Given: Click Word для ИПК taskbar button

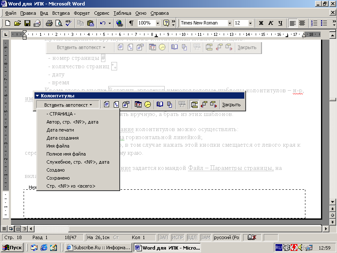Looking at the screenshot, I should point(167,248).
